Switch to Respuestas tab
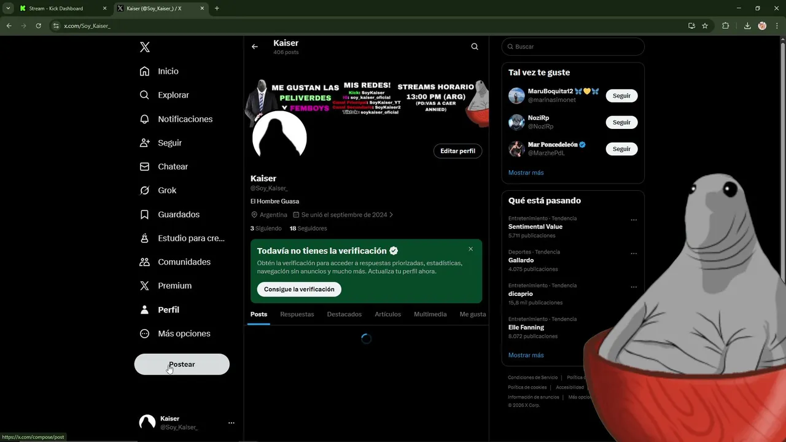Screen dimensions: 786x442 pos(297,314)
